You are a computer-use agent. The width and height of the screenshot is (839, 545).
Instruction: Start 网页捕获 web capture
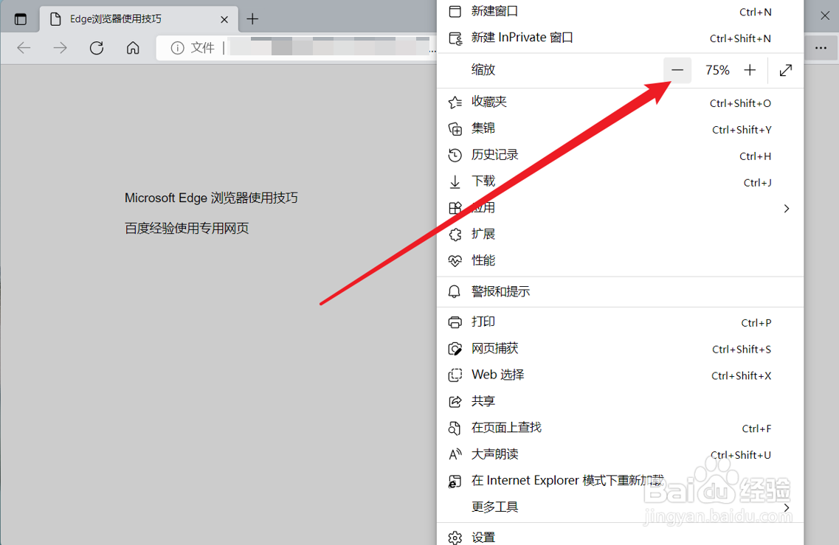620,349
